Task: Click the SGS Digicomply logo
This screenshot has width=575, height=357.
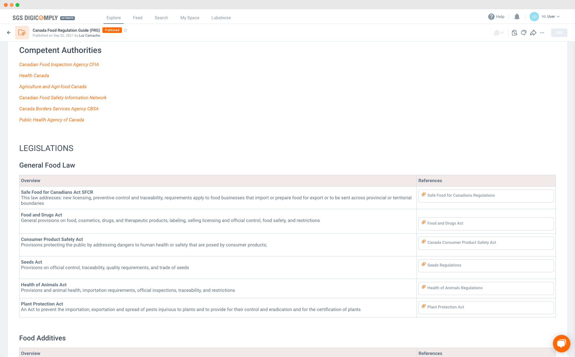Action: (x=35, y=18)
